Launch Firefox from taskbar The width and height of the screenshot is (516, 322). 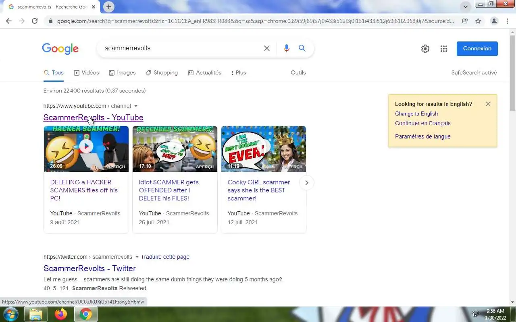click(61, 314)
